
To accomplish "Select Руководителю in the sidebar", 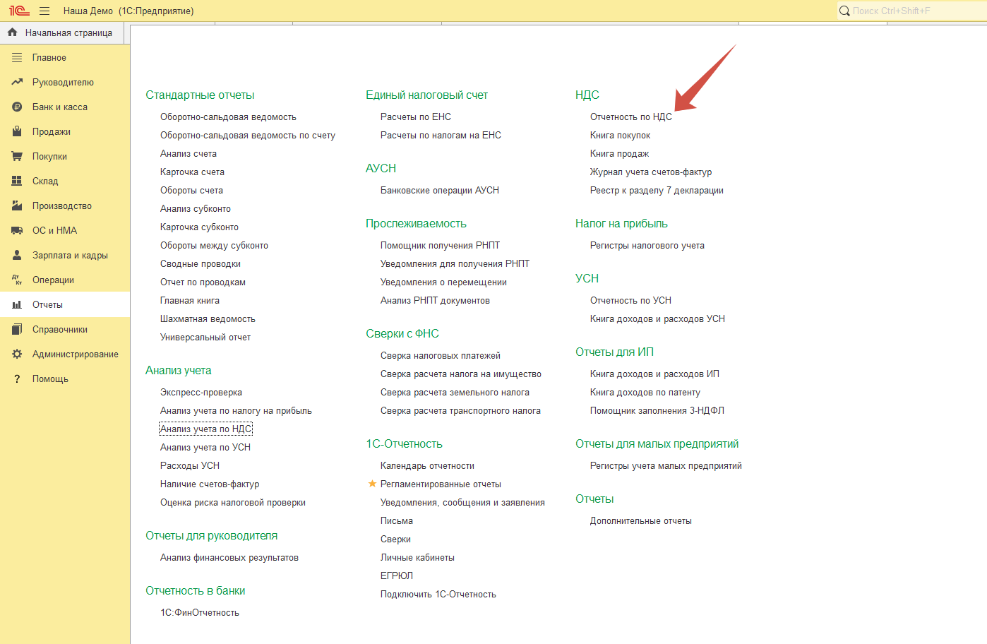I will pos(63,82).
